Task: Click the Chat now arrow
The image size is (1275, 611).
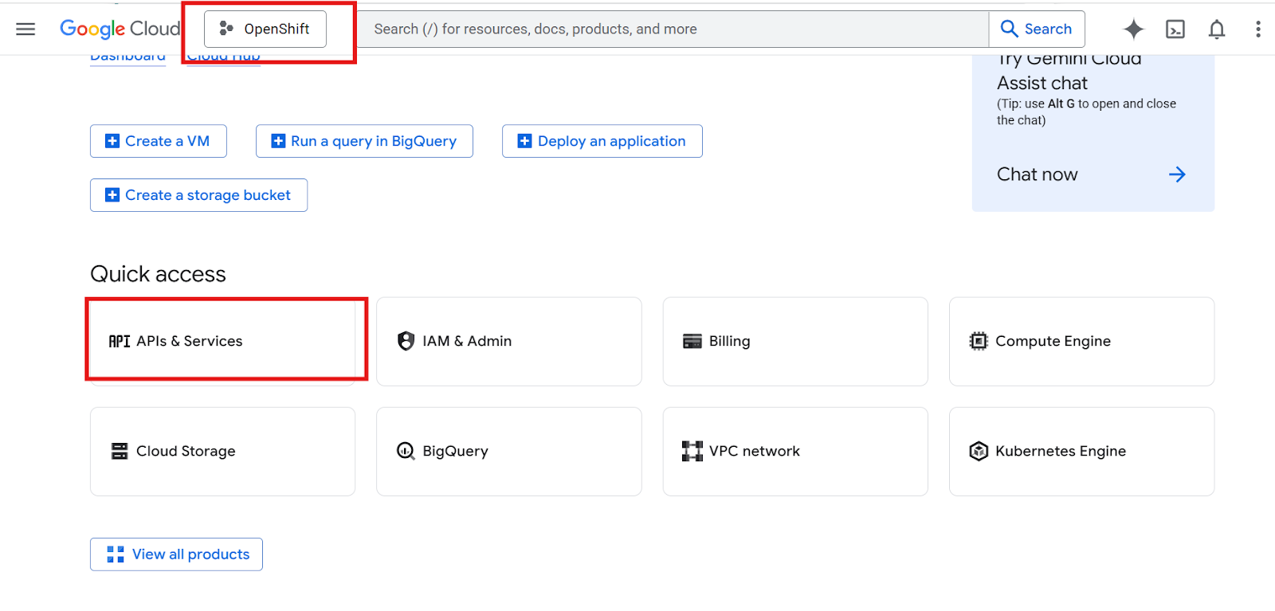Action: pos(1176,174)
